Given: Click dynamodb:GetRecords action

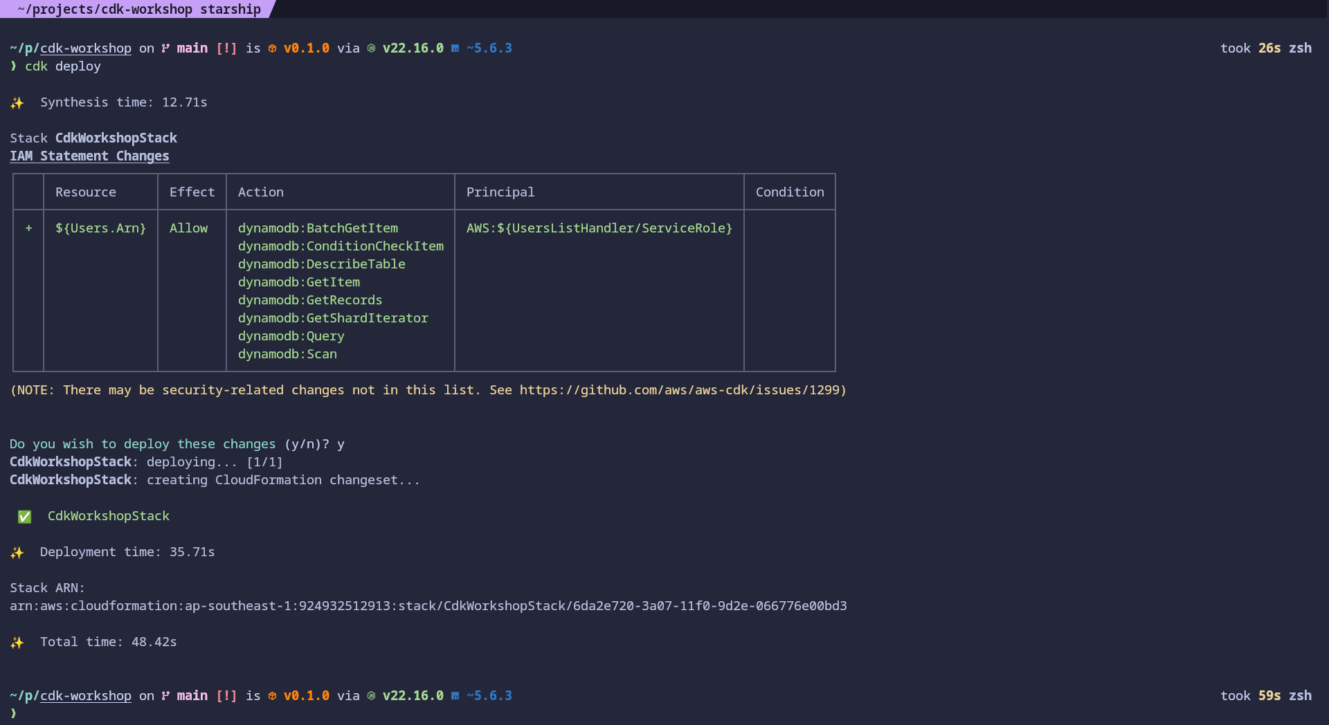Looking at the screenshot, I should [310, 300].
